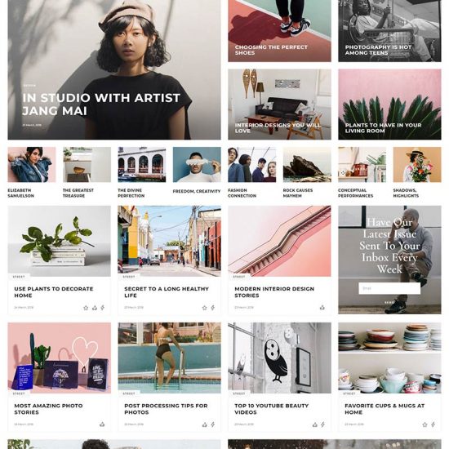Select the Elizabeth Samuelson thumbnail

pos(32,165)
